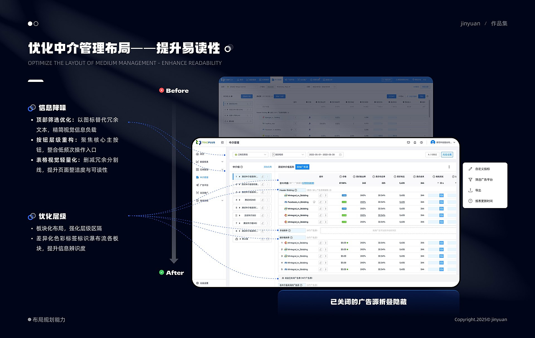Click the help icon next to Header Bidding
Viewport: 535px width, 338px height.
tap(296, 190)
